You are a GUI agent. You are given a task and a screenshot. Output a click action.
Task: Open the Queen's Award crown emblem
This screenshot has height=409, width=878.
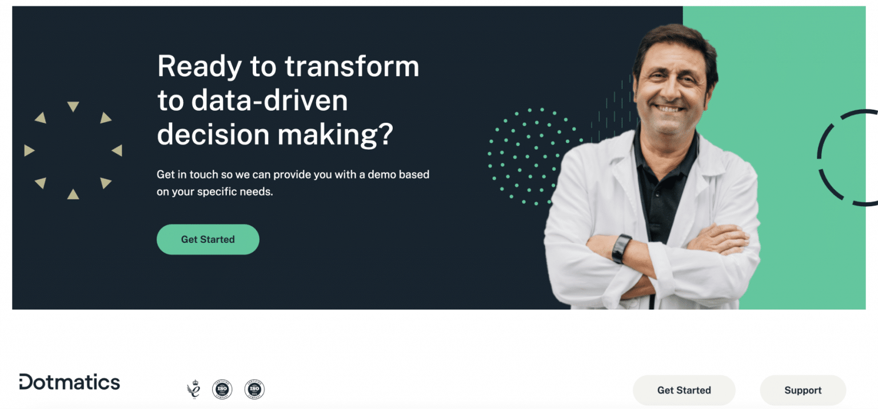[x=194, y=390]
